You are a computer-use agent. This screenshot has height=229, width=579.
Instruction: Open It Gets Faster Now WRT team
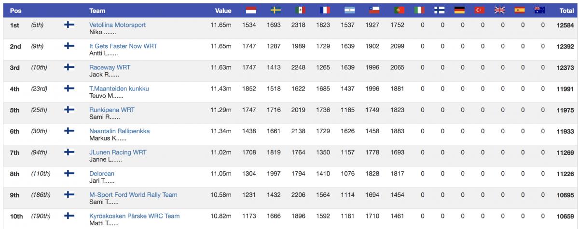click(123, 46)
